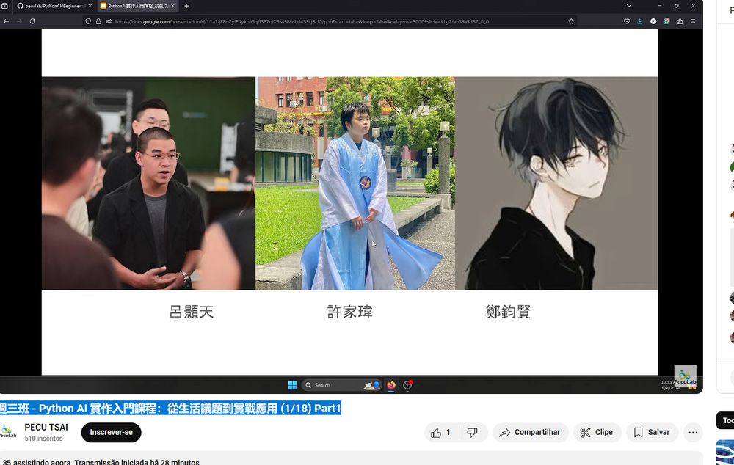The height and width of the screenshot is (465, 734).
Task: Open more actions three-dot menu
Action: 694,432
